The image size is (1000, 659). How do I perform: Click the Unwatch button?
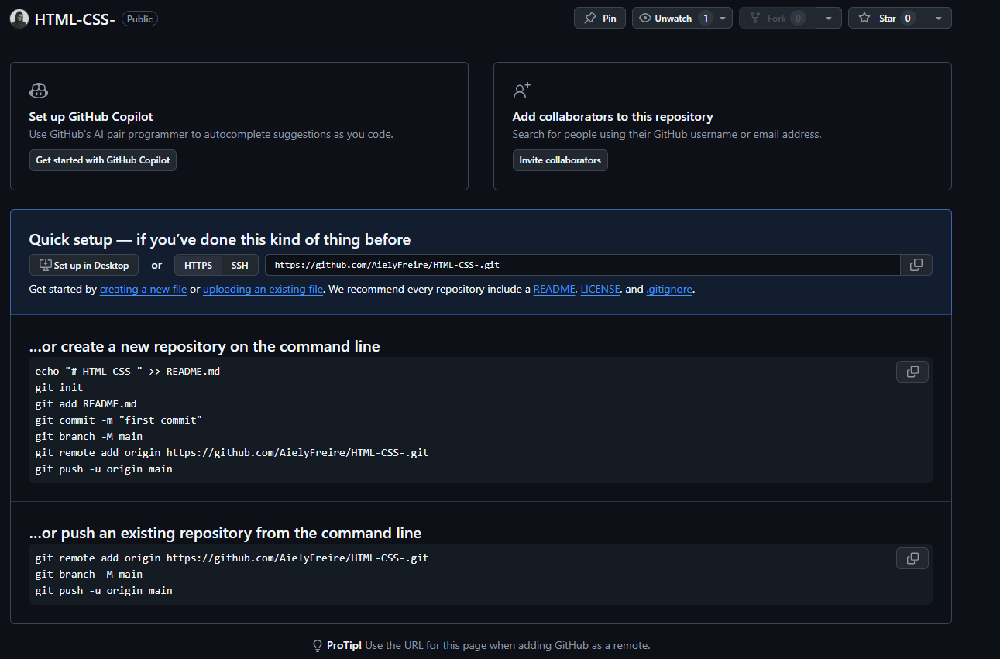click(672, 18)
